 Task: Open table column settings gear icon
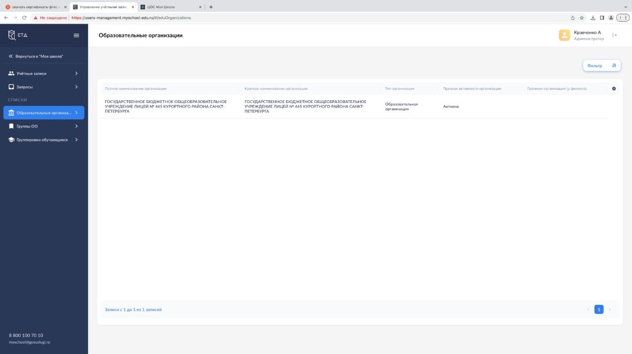pos(614,88)
